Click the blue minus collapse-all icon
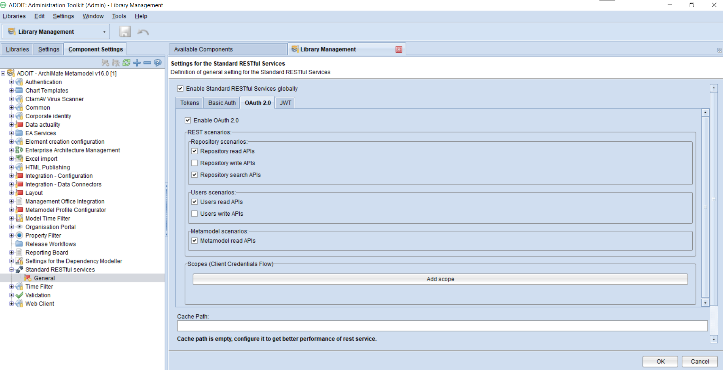 pyautogui.click(x=147, y=63)
